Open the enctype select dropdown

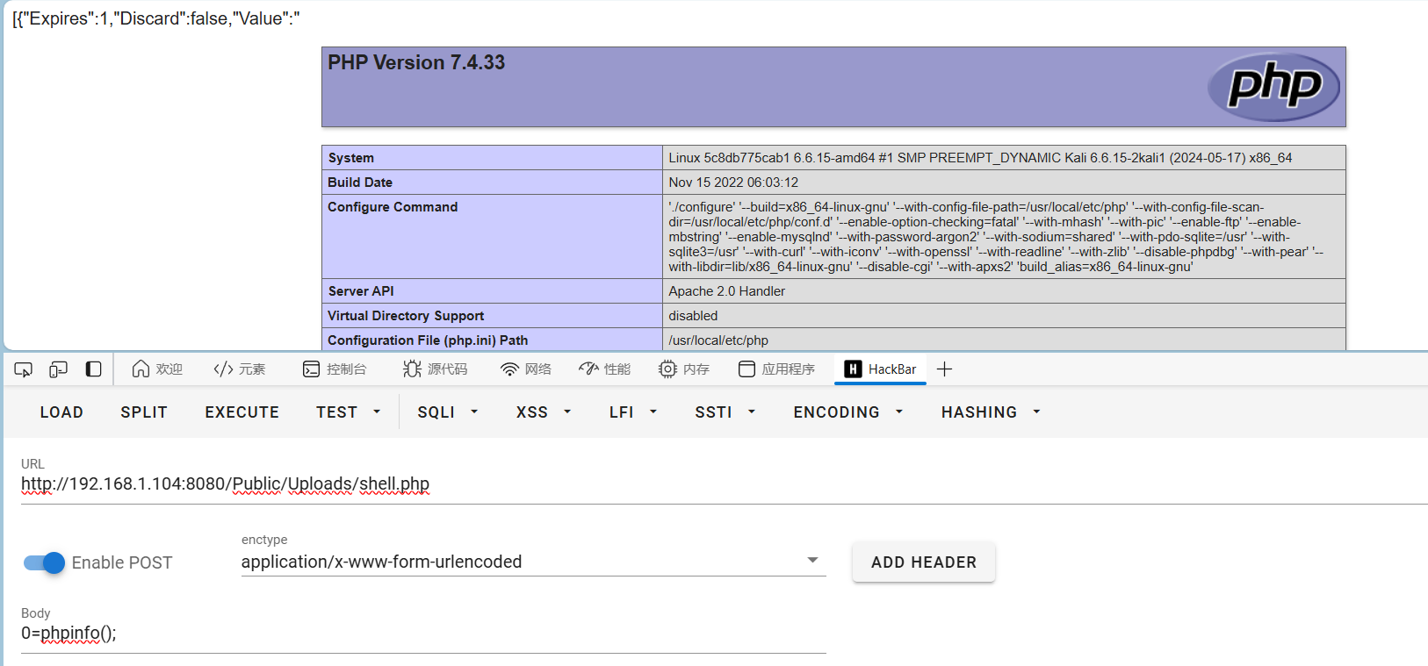coord(534,562)
